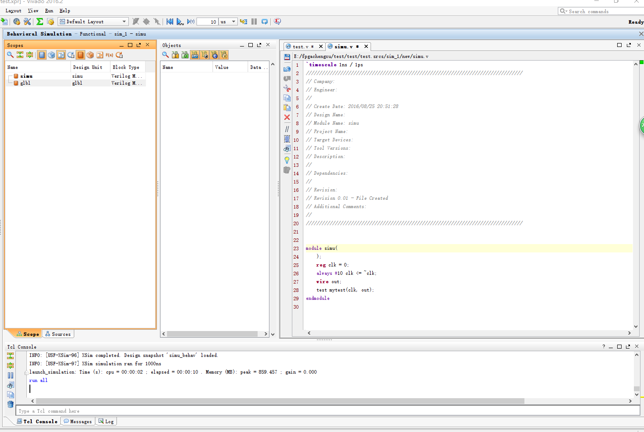This screenshot has width=644, height=432.
Task: Save the simu.v file with disk icon
Action: click(x=287, y=57)
